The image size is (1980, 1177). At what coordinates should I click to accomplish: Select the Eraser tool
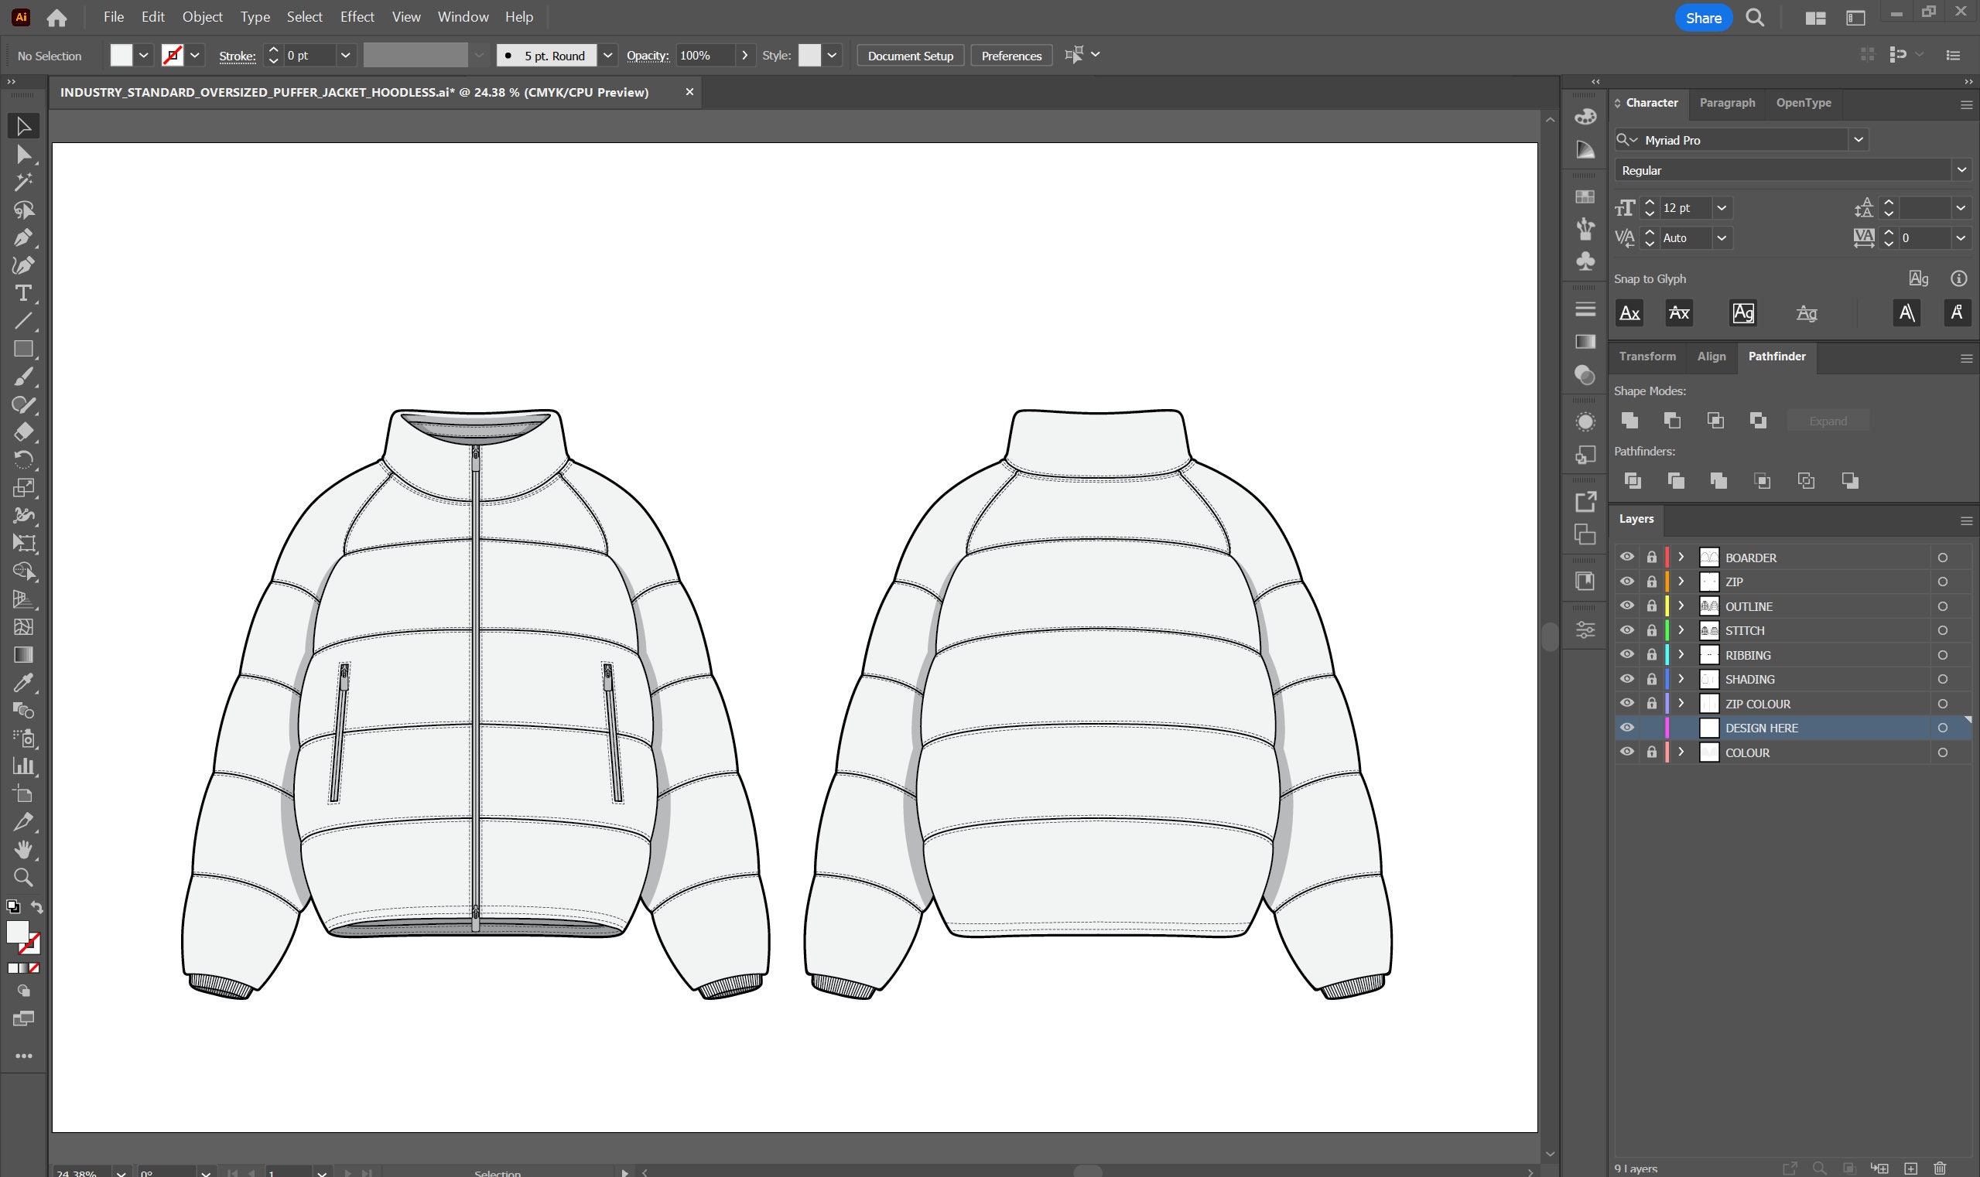[x=24, y=433]
